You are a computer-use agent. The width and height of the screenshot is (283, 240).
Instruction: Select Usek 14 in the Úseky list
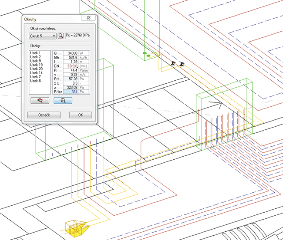tap(36, 72)
